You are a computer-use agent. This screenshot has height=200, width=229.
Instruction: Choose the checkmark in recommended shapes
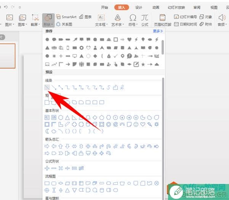(x=115, y=56)
